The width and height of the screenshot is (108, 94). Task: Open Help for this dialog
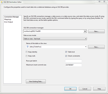point(99,89)
